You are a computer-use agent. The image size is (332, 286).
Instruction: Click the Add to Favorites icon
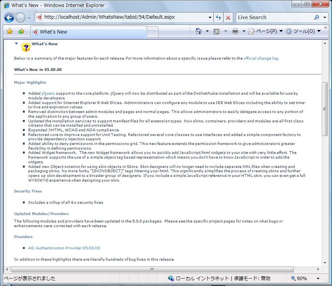21,31
